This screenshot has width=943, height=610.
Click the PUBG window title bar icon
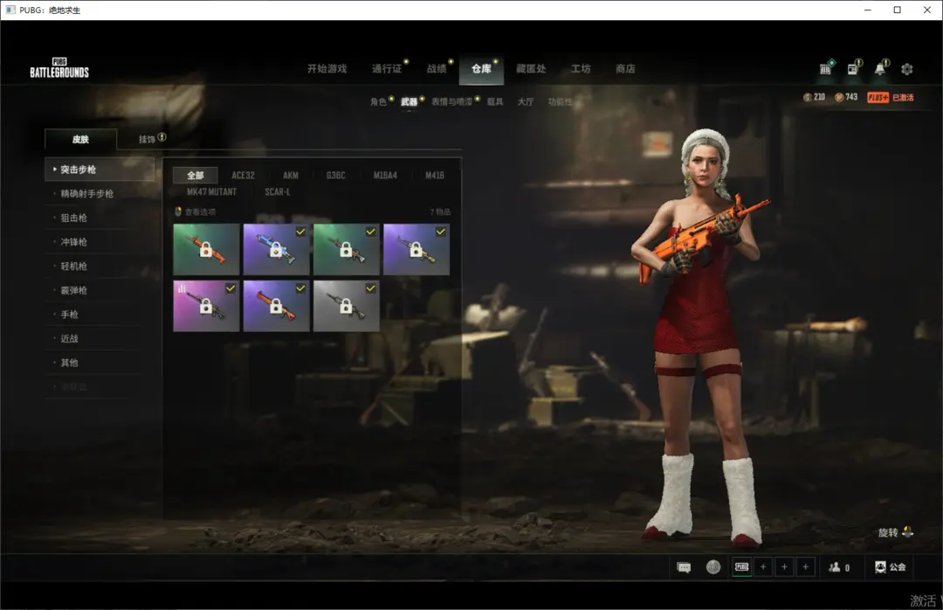point(10,10)
